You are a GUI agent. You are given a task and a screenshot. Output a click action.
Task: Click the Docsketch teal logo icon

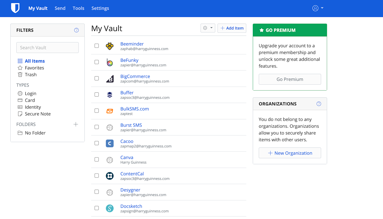coord(110,208)
